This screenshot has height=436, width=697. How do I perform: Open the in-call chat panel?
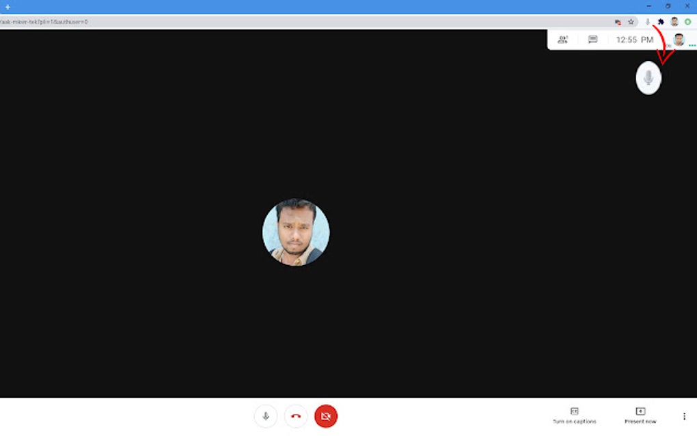coord(592,39)
